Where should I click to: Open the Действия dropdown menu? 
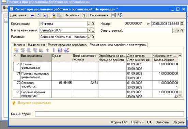(18, 15)
